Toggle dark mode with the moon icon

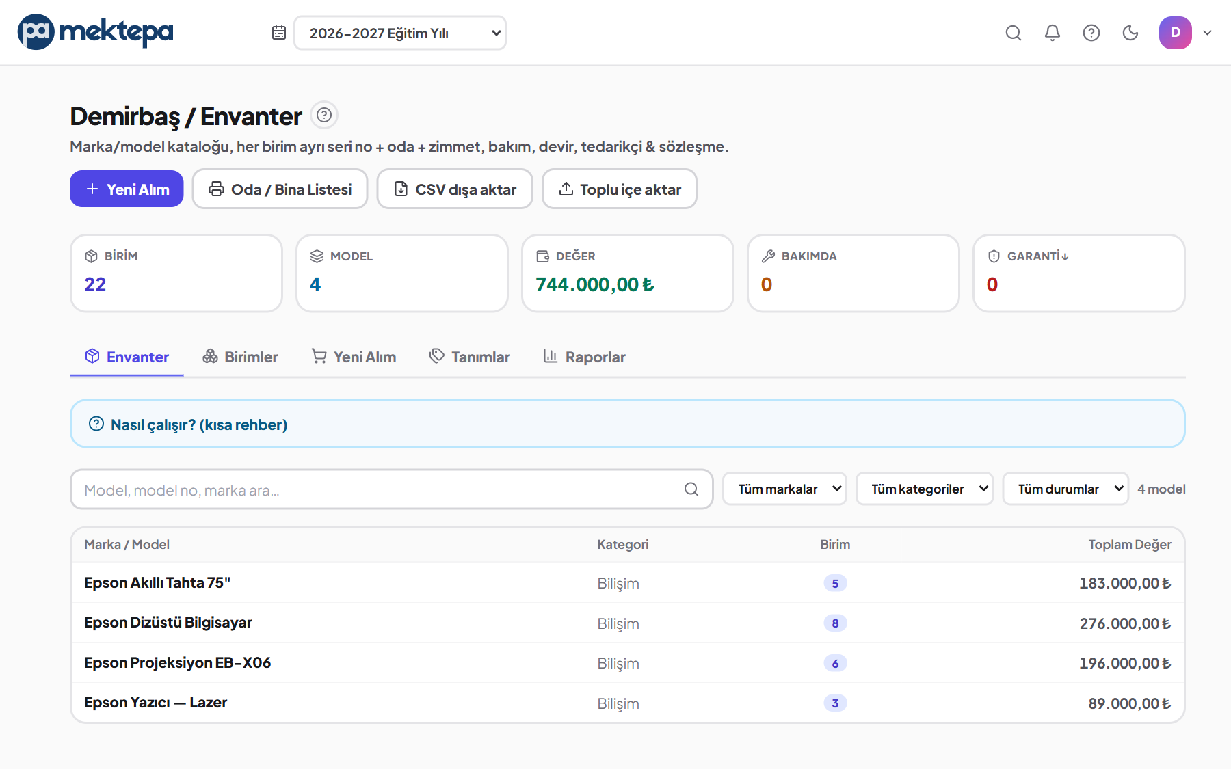(x=1130, y=33)
